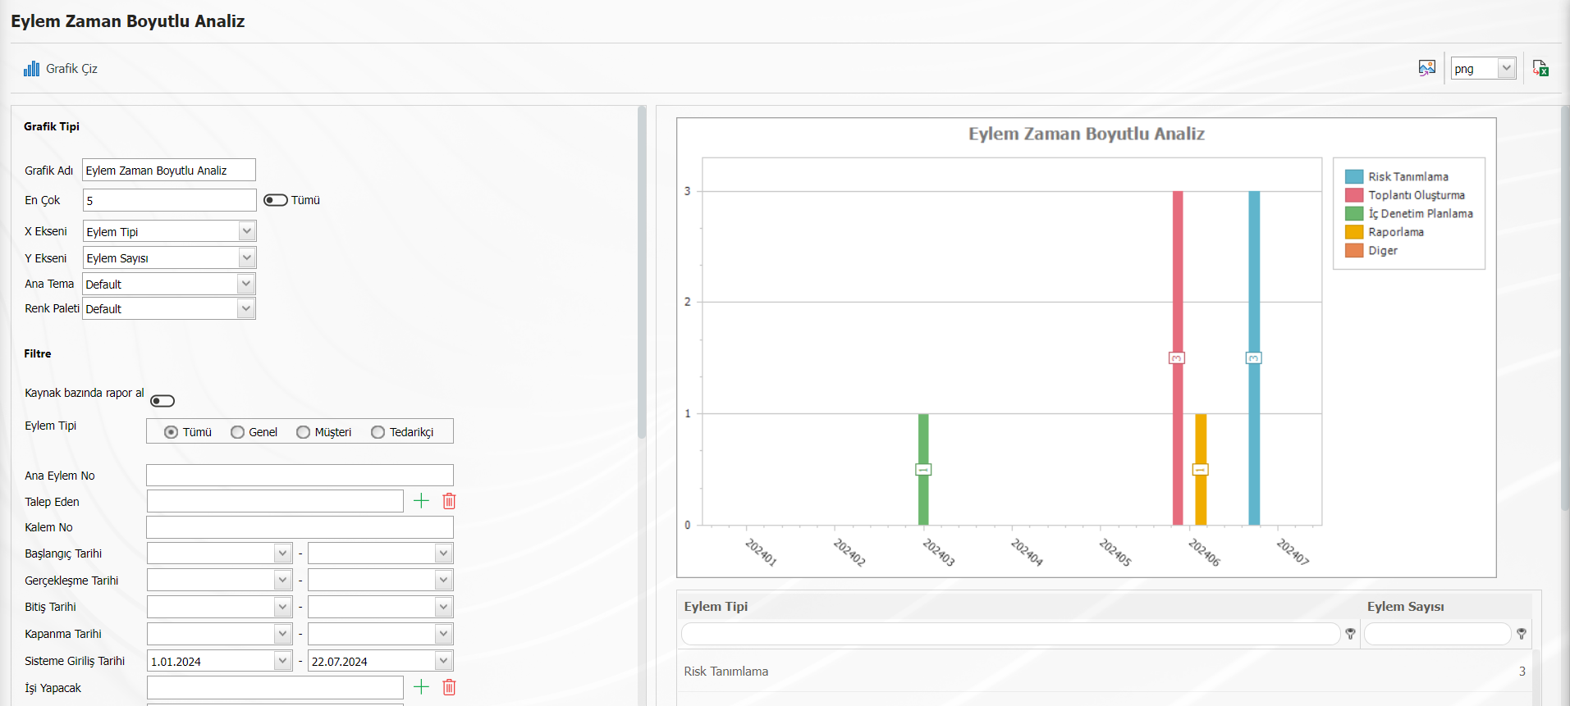The image size is (1570, 706).
Task: Click the Talep Eden input field
Action: [x=275, y=501]
